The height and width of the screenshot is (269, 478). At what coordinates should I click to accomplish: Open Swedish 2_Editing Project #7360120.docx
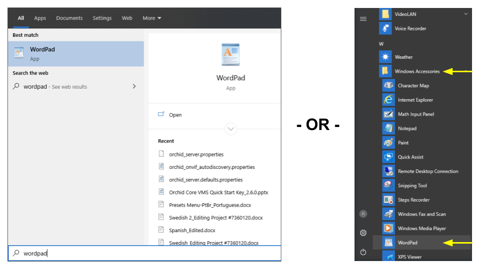coord(216,218)
